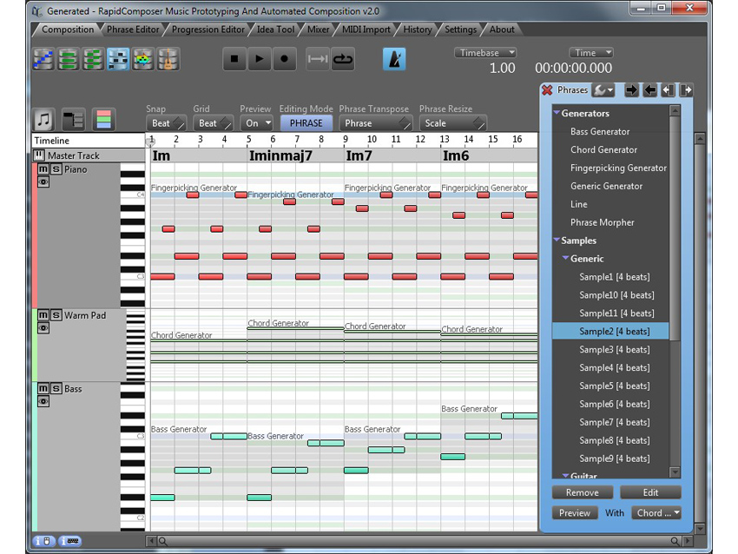
Task: Click the horizontal timeline scrollbar track
Action: (418, 541)
